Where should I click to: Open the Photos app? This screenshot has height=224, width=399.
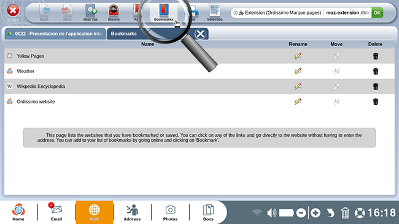pos(170,212)
